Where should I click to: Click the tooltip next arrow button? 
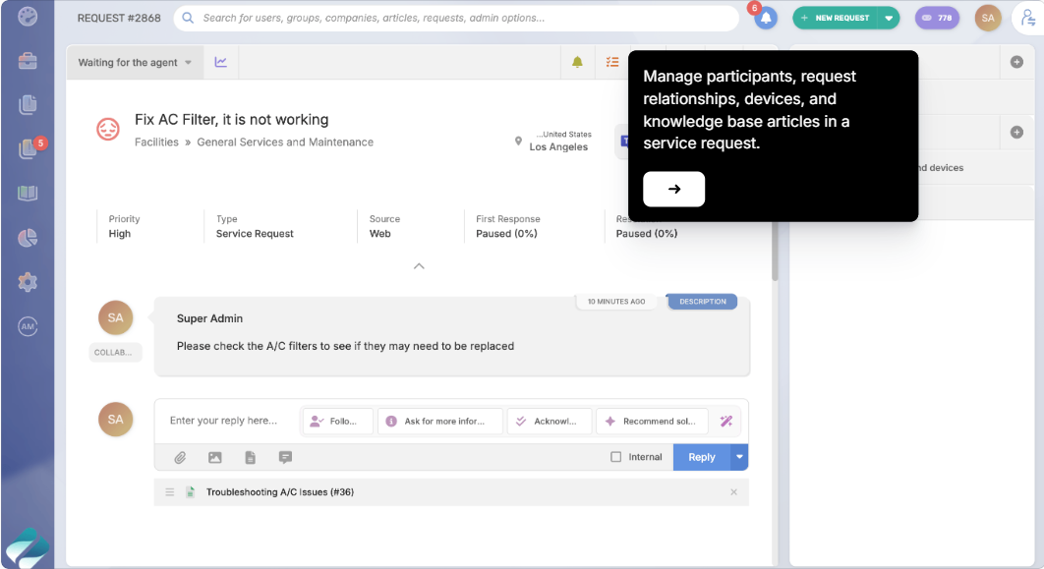click(x=673, y=189)
